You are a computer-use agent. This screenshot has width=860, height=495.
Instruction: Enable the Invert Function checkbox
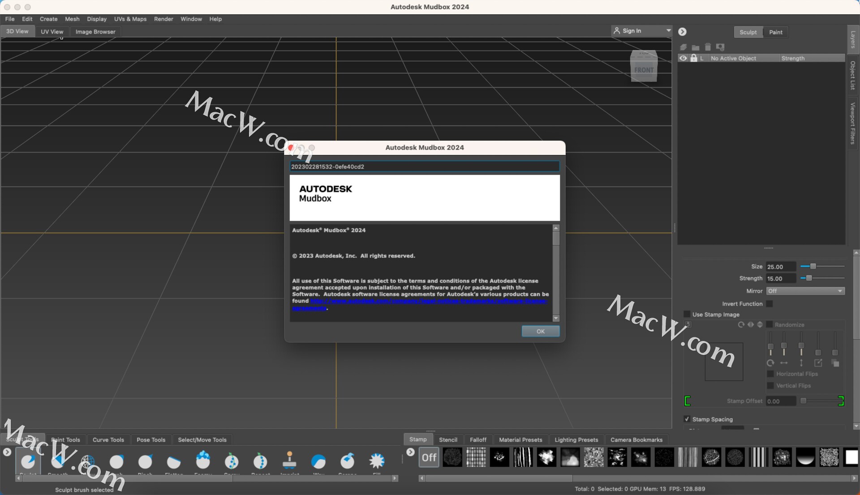[x=770, y=303]
